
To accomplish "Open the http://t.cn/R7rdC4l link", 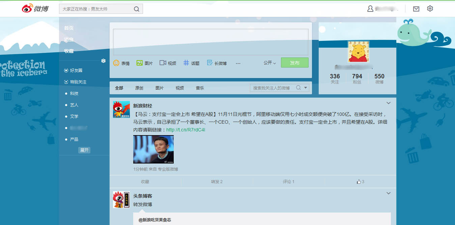I will pos(186,130).
